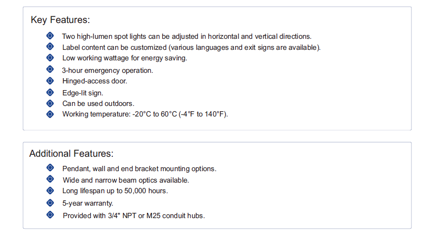Image resolution: width=434 pixels, height=244 pixels.
Task: Click the bullet beside 'Hinged-access door'
Action: tap(50, 81)
